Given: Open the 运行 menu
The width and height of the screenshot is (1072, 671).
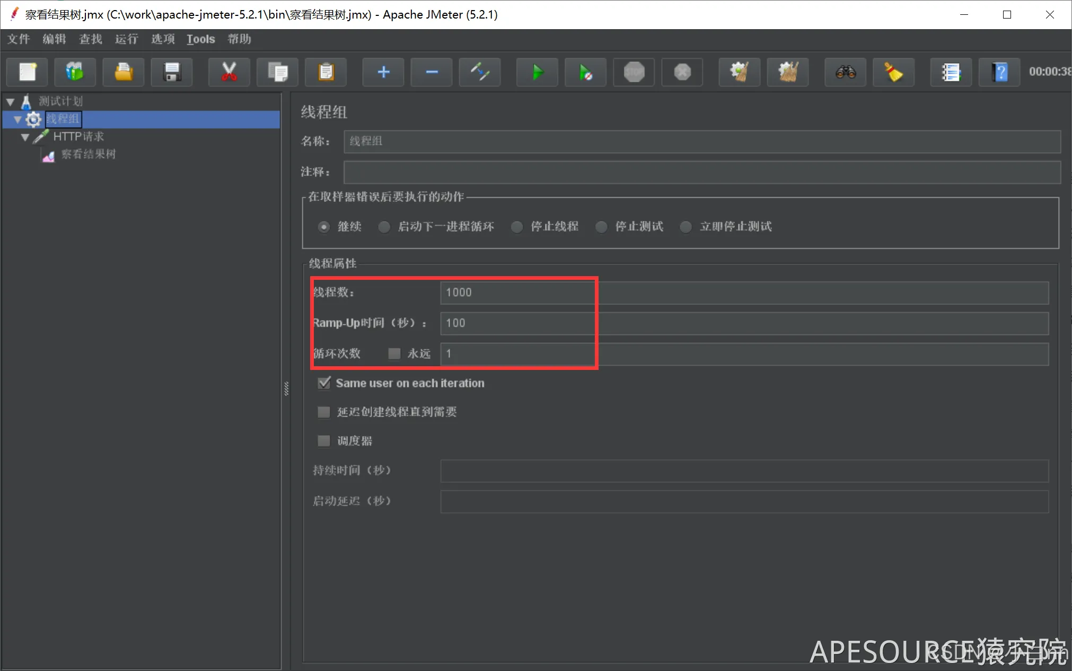Looking at the screenshot, I should point(126,39).
